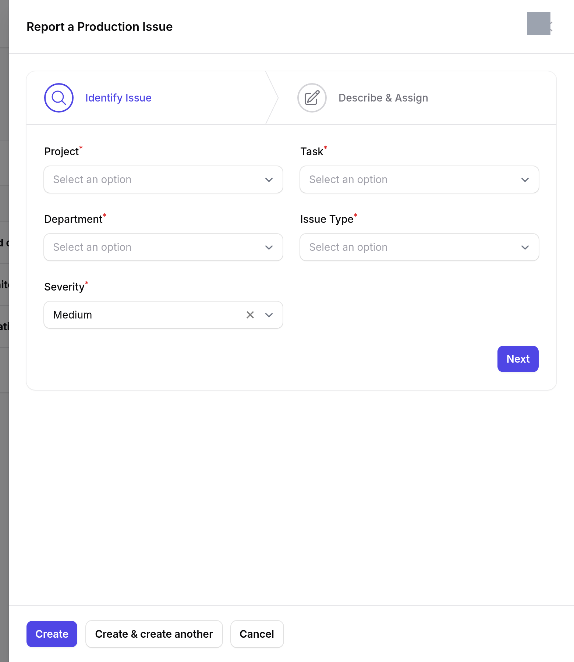Click the Identify Issue magnifier step icon

click(59, 98)
